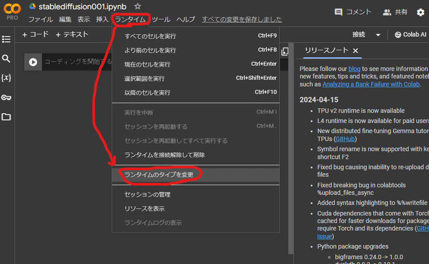Select ランタイムを接続解除して削除 menu item
This screenshot has height=264, width=429.
(x=196, y=155)
